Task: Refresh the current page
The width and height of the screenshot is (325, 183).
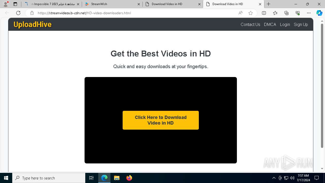Action: point(18,13)
